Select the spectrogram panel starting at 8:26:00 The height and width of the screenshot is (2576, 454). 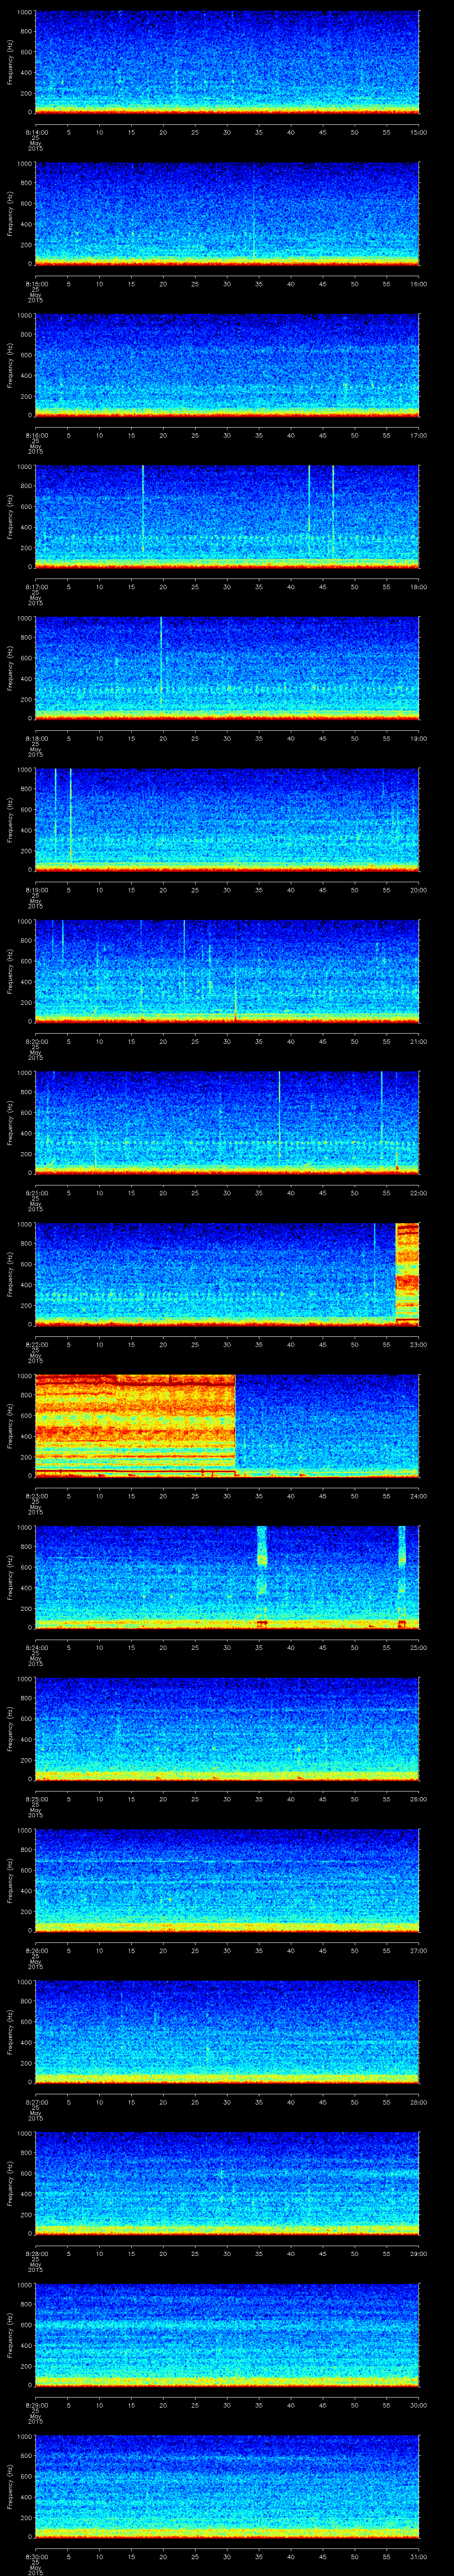point(227,1880)
